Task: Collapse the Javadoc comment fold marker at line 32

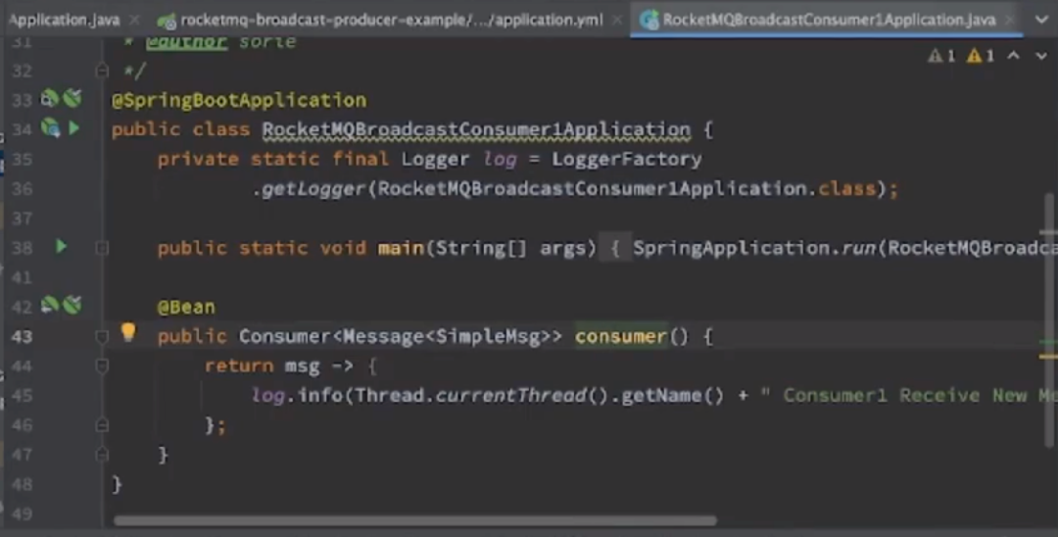Action: [x=102, y=71]
